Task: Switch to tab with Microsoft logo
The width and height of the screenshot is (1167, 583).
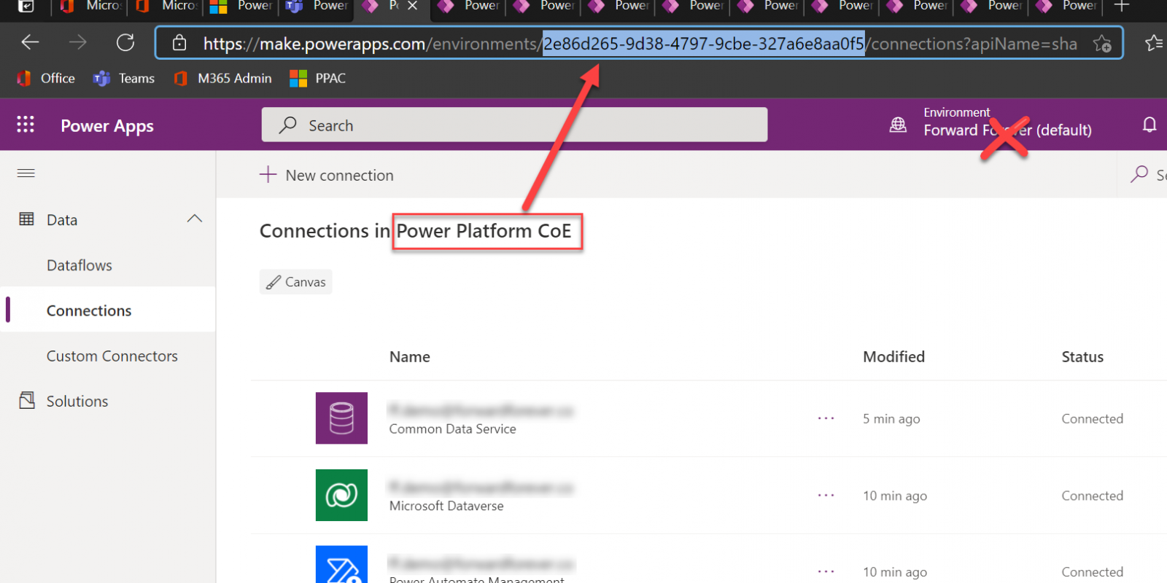Action: tap(241, 6)
